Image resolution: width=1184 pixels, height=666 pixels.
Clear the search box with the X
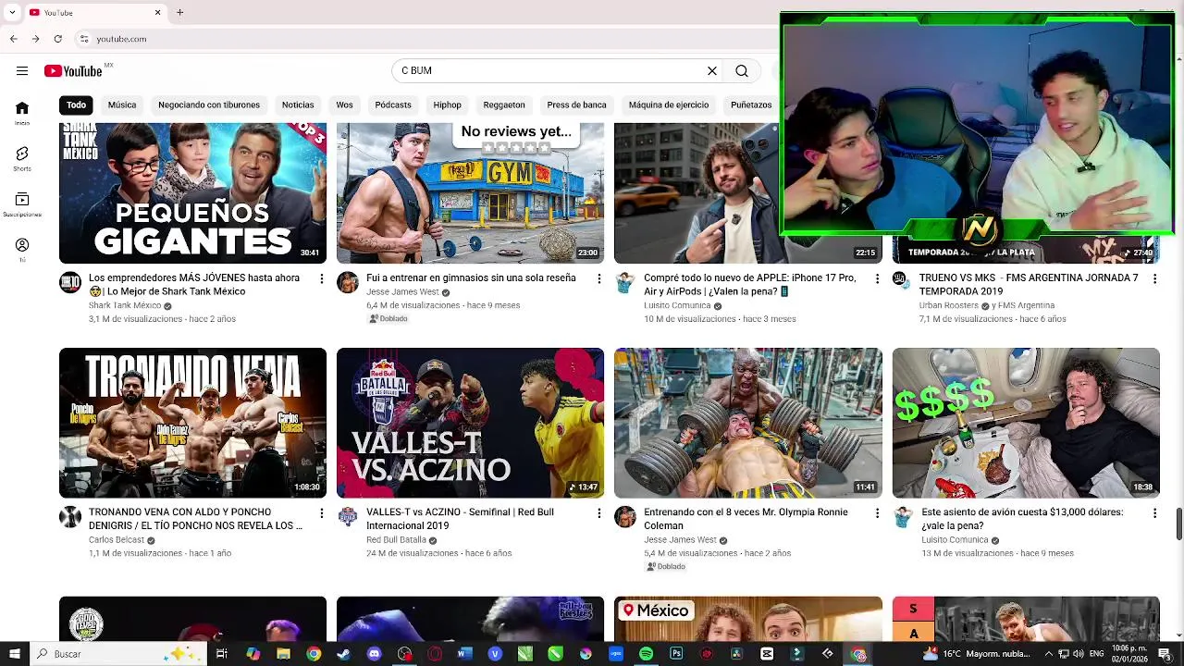tap(712, 70)
